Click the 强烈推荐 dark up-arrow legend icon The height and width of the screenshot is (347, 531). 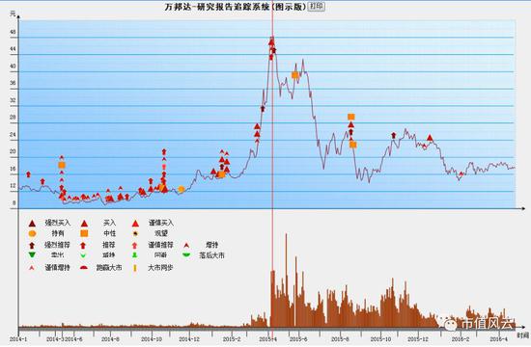point(32,245)
